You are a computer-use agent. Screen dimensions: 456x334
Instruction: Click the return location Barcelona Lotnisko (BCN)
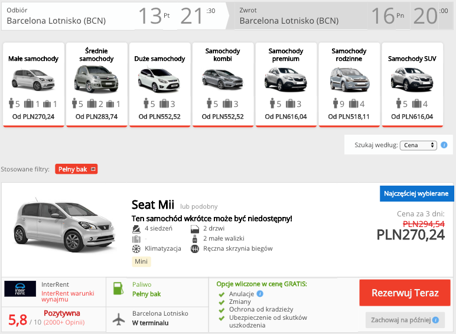(289, 21)
